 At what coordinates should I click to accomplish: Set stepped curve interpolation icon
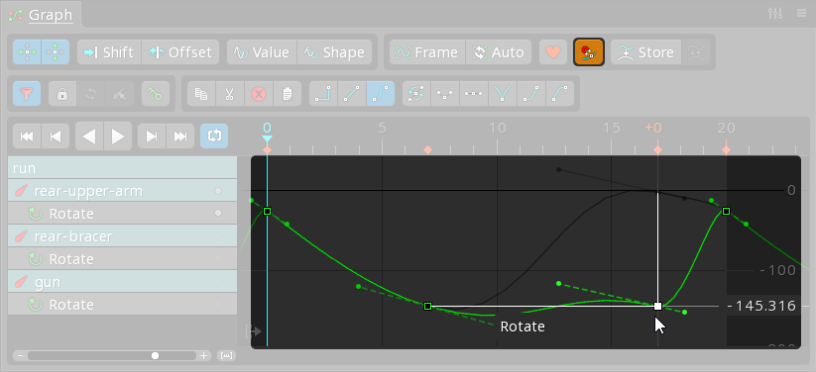pos(323,94)
